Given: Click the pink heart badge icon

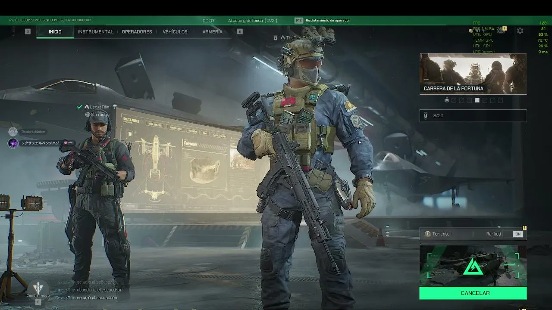Looking at the screenshot, I should tap(66, 143).
